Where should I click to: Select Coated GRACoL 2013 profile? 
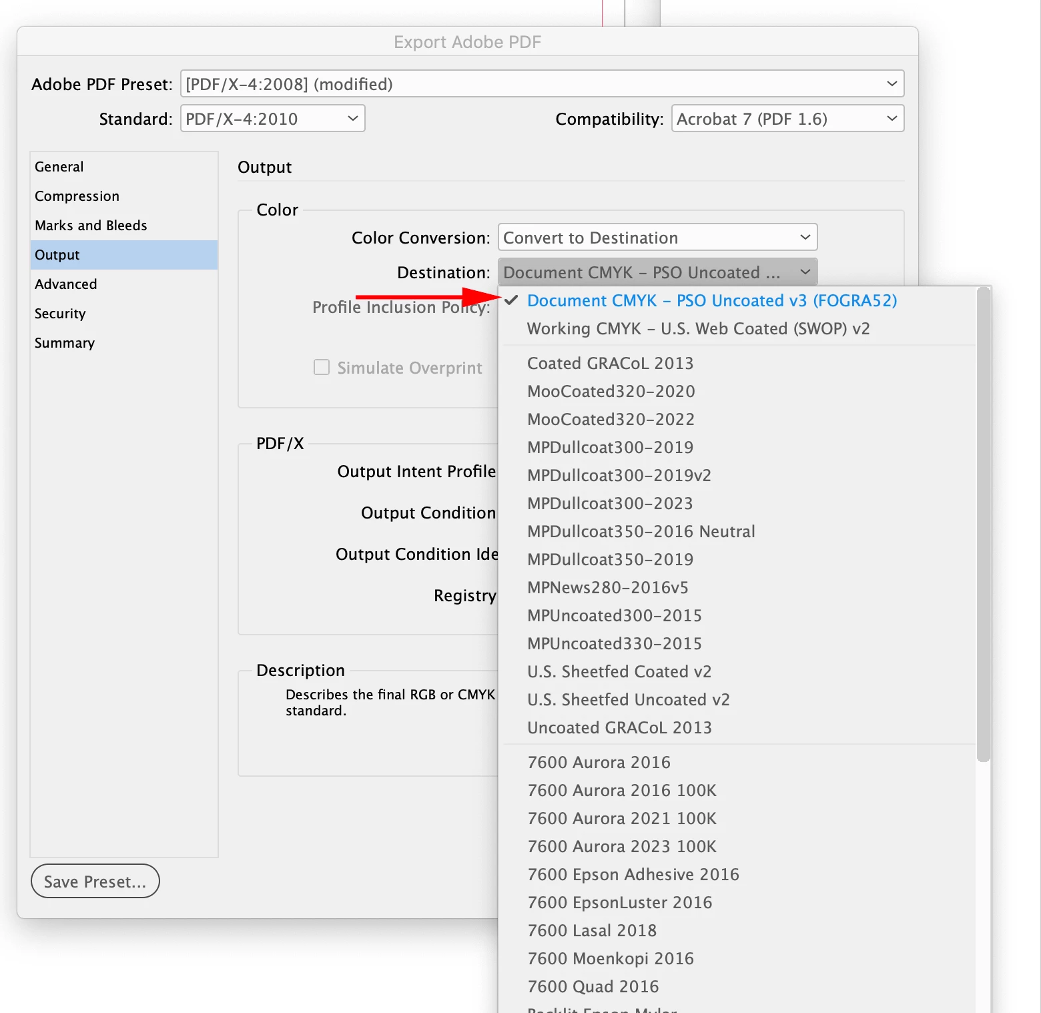tap(737, 364)
